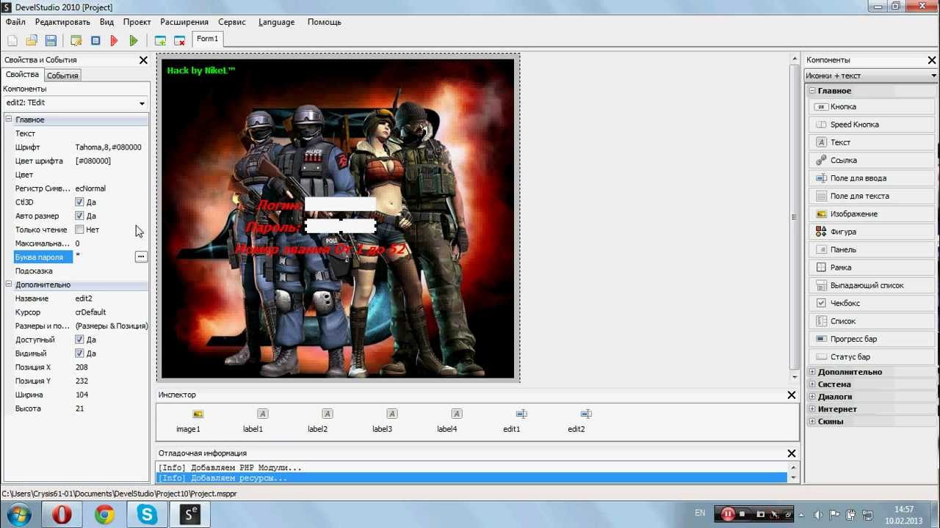Click the Windows Start button
The image size is (940, 528).
[19, 514]
